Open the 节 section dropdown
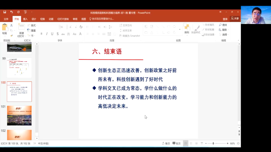 pyautogui.click(x=31, y=36)
